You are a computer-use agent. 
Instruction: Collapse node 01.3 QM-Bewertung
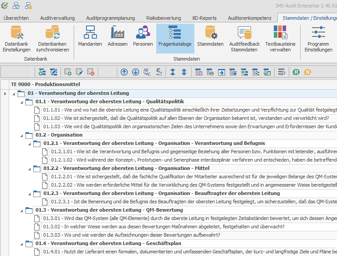coord(22,211)
